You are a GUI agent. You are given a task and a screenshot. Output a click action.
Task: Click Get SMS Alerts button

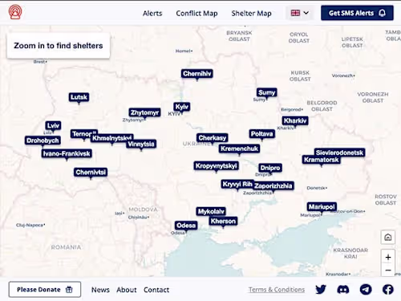(357, 13)
